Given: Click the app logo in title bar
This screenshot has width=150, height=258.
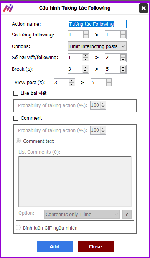Looking at the screenshot, I should 8,8.
